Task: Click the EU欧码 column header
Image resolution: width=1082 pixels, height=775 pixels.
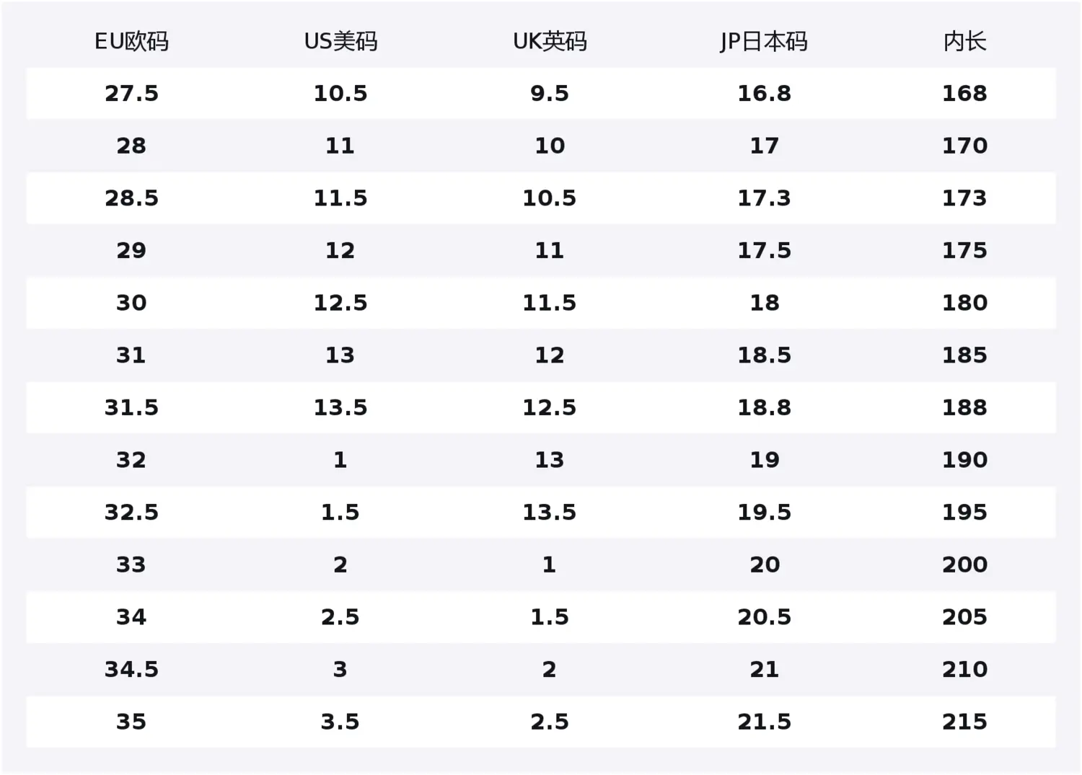Action: [x=131, y=42]
